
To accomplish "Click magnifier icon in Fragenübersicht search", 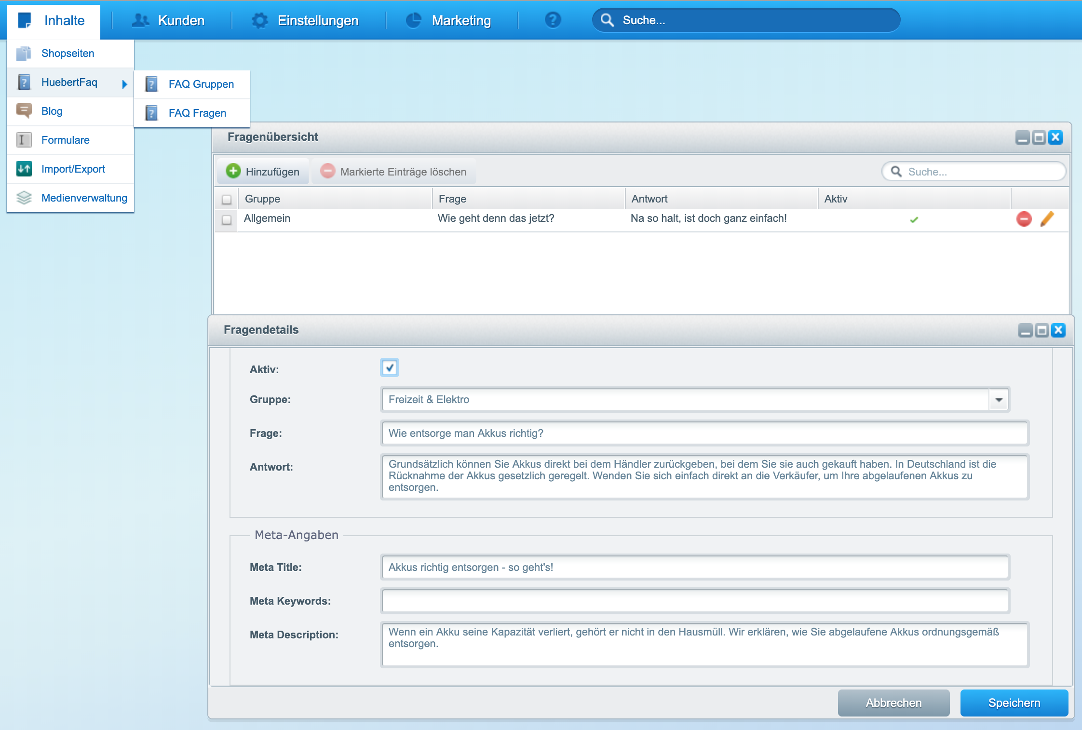I will click(896, 171).
